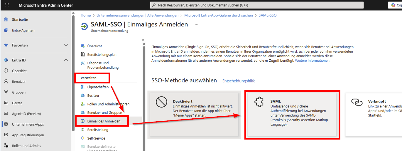Click the Microsoft Entra Admin Center title
Image resolution: width=402 pixels, height=151 pixels.
point(46,5)
